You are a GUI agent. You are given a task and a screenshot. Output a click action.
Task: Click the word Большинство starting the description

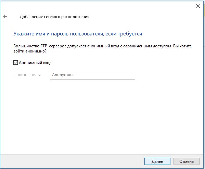pos(26,46)
